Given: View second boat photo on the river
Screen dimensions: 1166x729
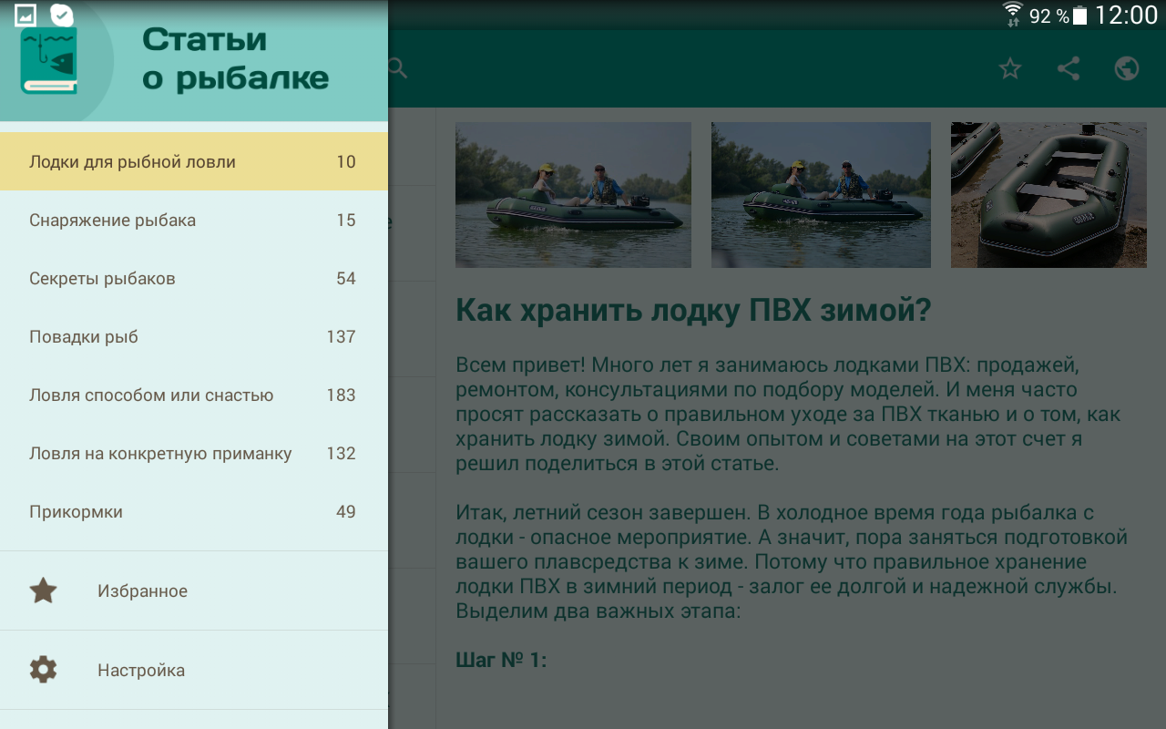Looking at the screenshot, I should pyautogui.click(x=821, y=195).
